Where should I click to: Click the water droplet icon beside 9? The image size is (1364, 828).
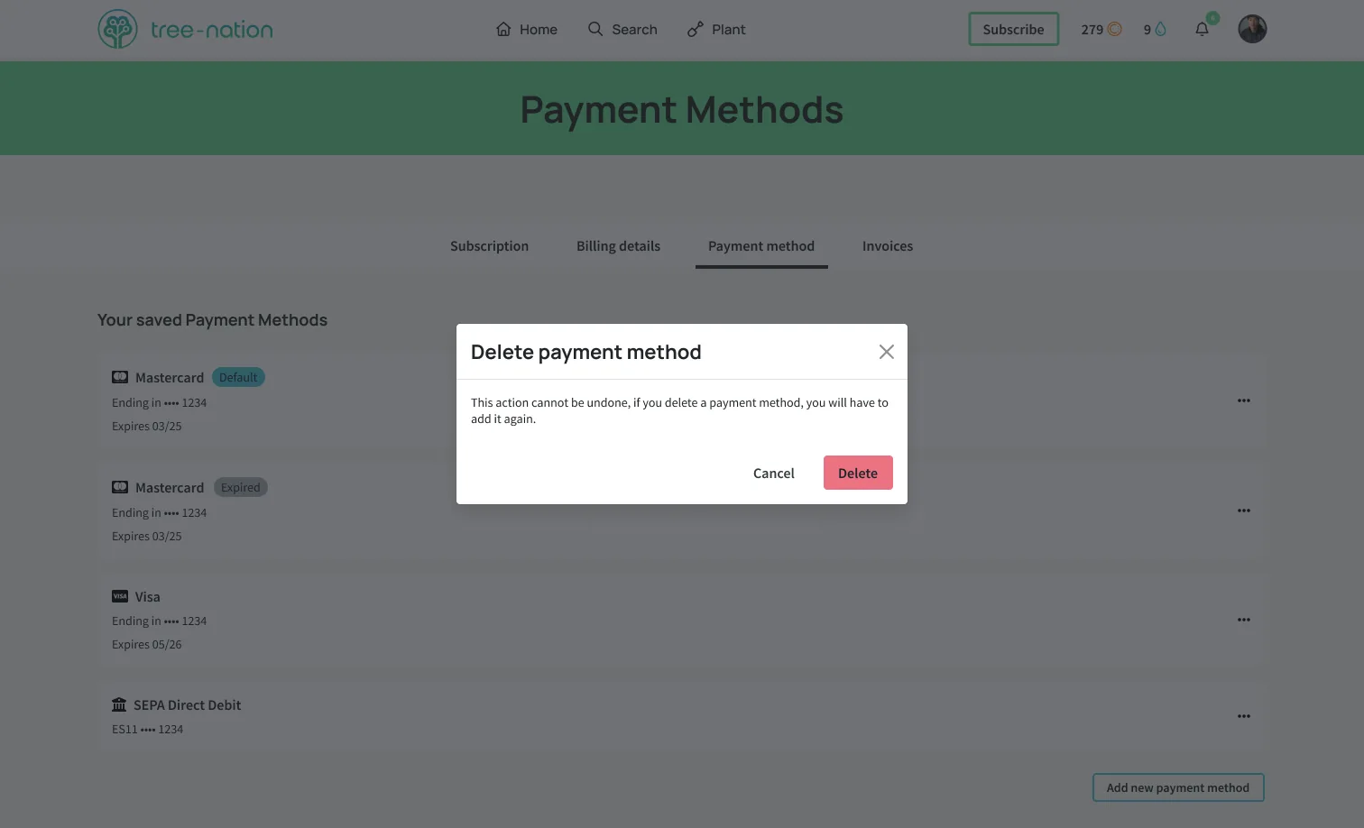point(1160,29)
